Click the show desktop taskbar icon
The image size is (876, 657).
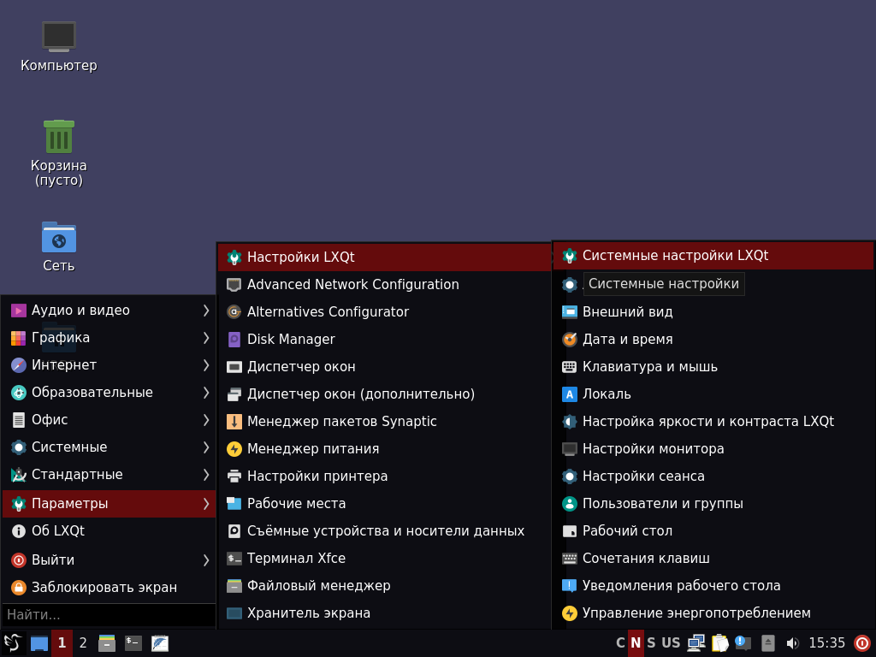[39, 643]
